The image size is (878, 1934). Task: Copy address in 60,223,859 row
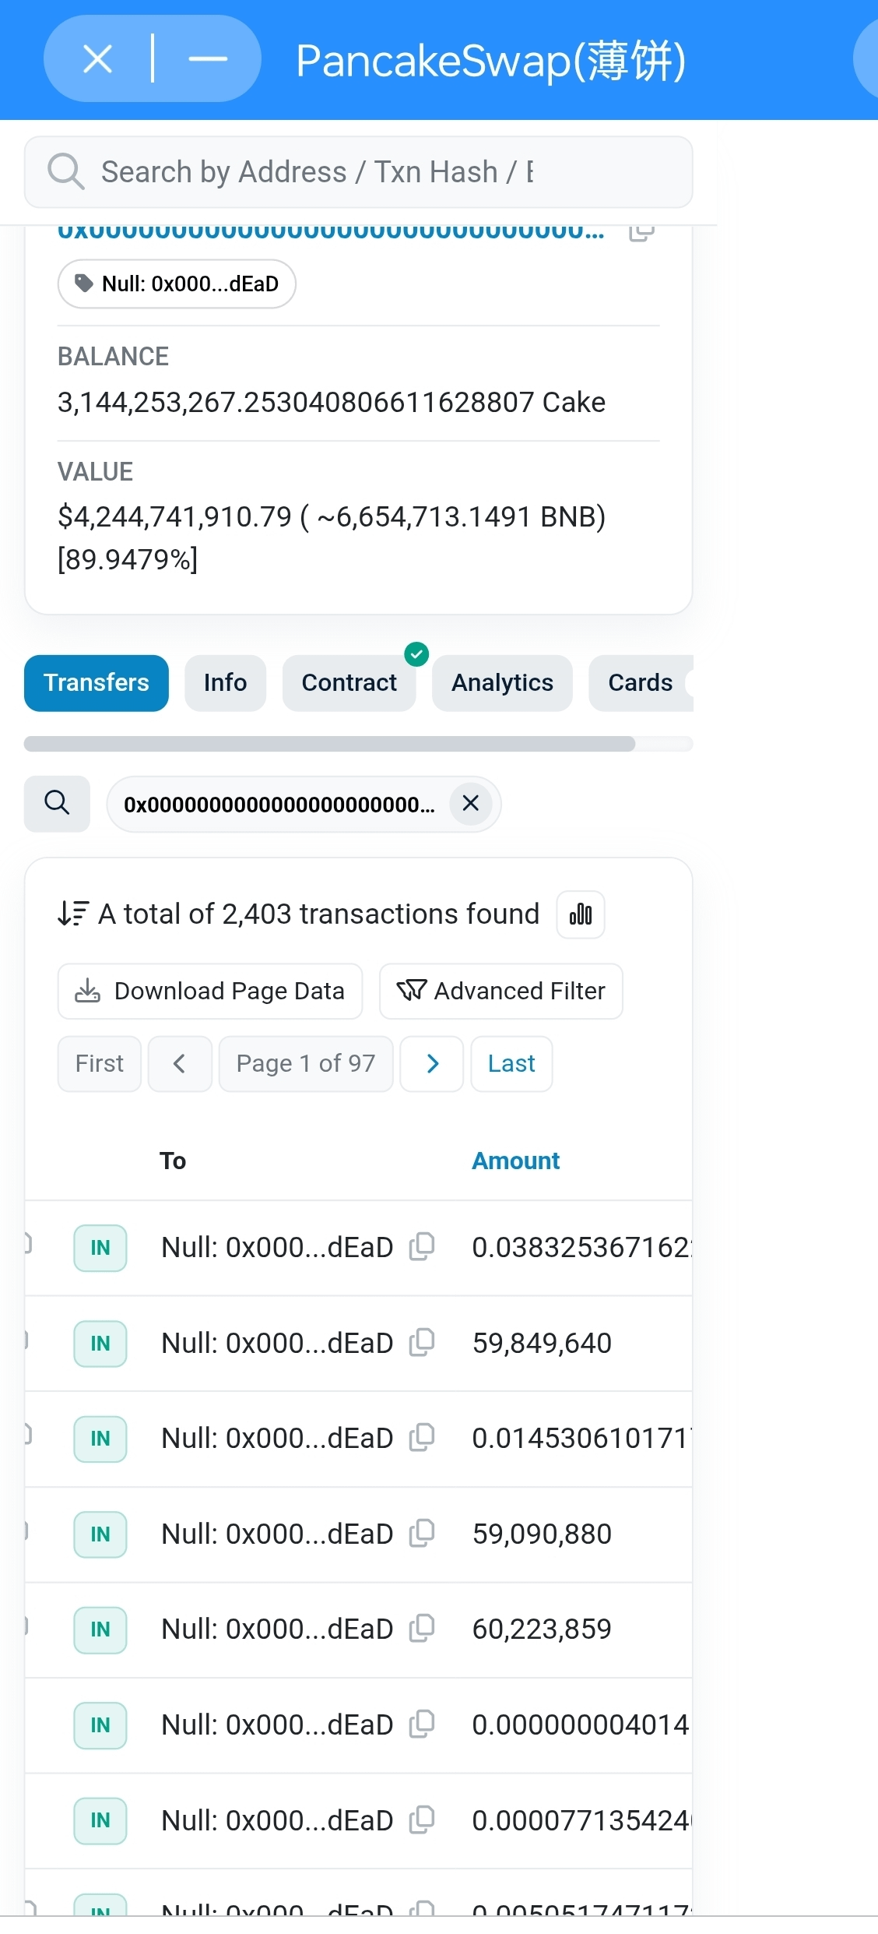pyautogui.click(x=421, y=1628)
